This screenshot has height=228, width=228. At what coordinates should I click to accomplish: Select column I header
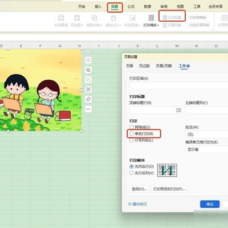(x=99, y=46)
